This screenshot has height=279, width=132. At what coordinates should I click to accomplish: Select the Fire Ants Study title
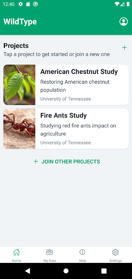[63, 115]
